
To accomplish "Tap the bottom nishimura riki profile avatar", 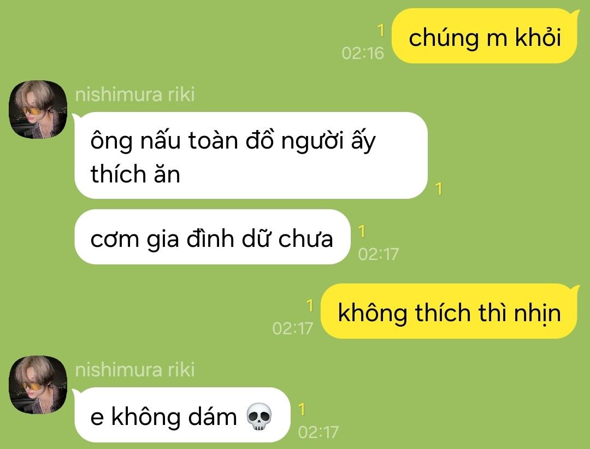I will [38, 385].
